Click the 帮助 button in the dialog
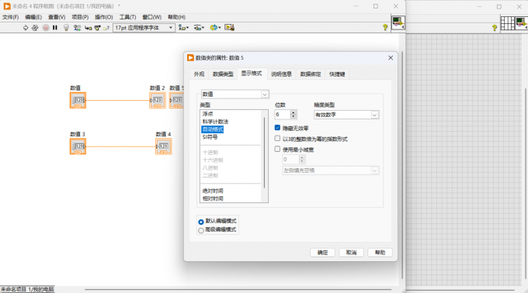The width and height of the screenshot is (528, 293). (x=380, y=253)
